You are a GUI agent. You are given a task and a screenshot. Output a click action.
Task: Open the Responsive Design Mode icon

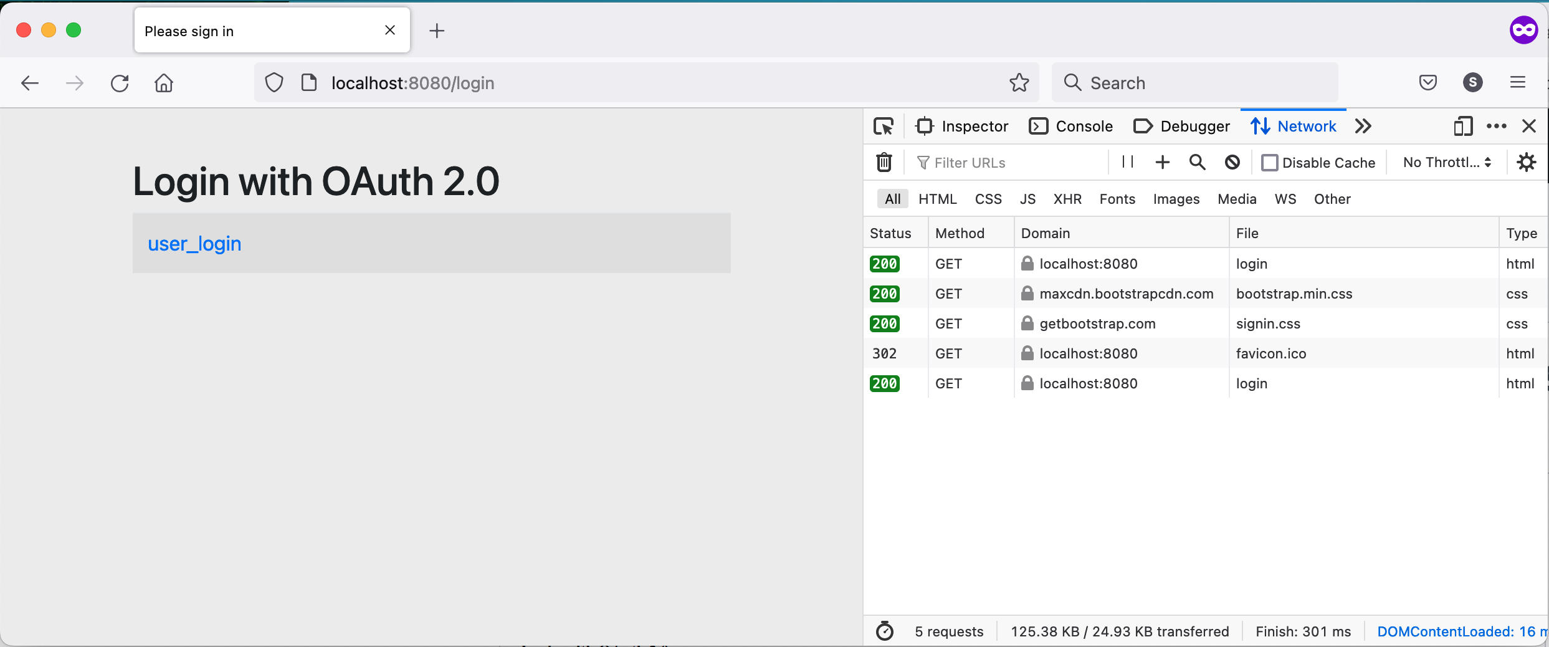point(1463,126)
